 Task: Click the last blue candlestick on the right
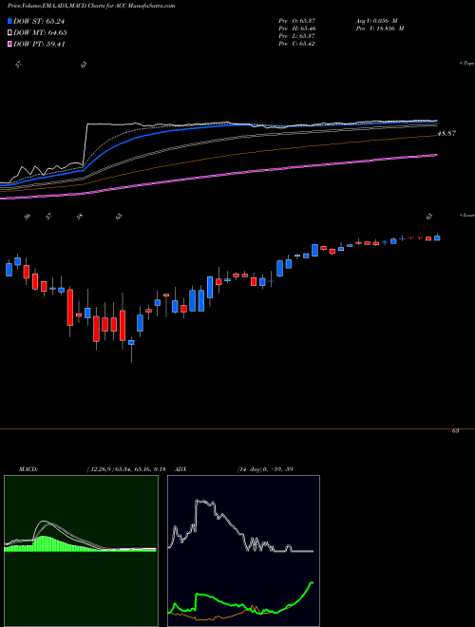coord(437,237)
